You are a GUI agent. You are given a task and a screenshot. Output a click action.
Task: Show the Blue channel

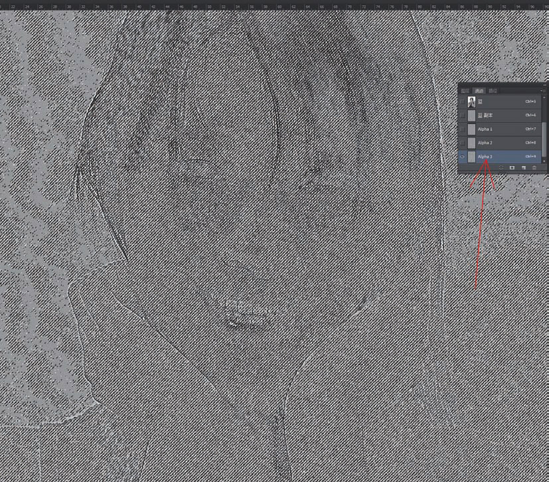pyautogui.click(x=462, y=101)
